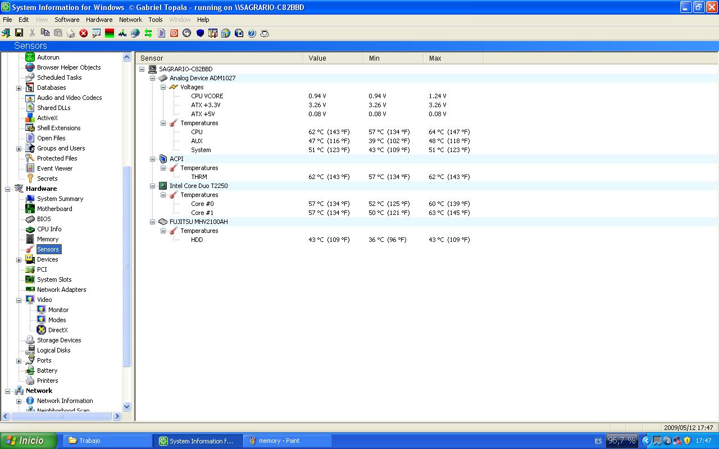The height and width of the screenshot is (449, 719).
Task: Click the red X stop toolbar icon
Action: tap(84, 33)
